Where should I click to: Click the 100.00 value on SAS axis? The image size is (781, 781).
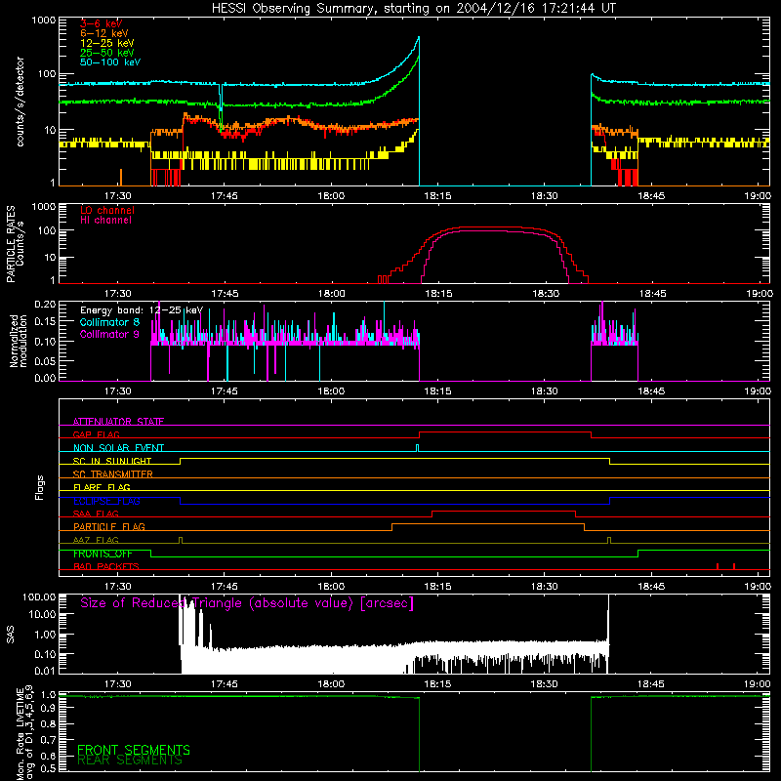point(39,596)
